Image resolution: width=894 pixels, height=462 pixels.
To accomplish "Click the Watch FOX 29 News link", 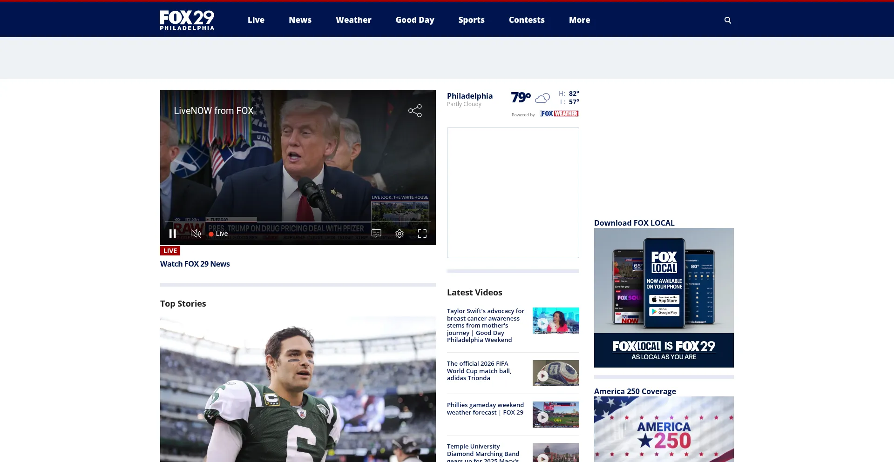I will (x=195, y=264).
